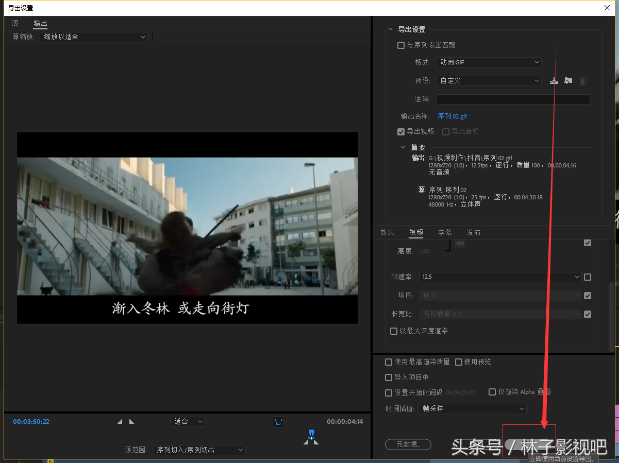
Task: Open the 场序 dropdown showing 逐行
Action: click(500, 296)
